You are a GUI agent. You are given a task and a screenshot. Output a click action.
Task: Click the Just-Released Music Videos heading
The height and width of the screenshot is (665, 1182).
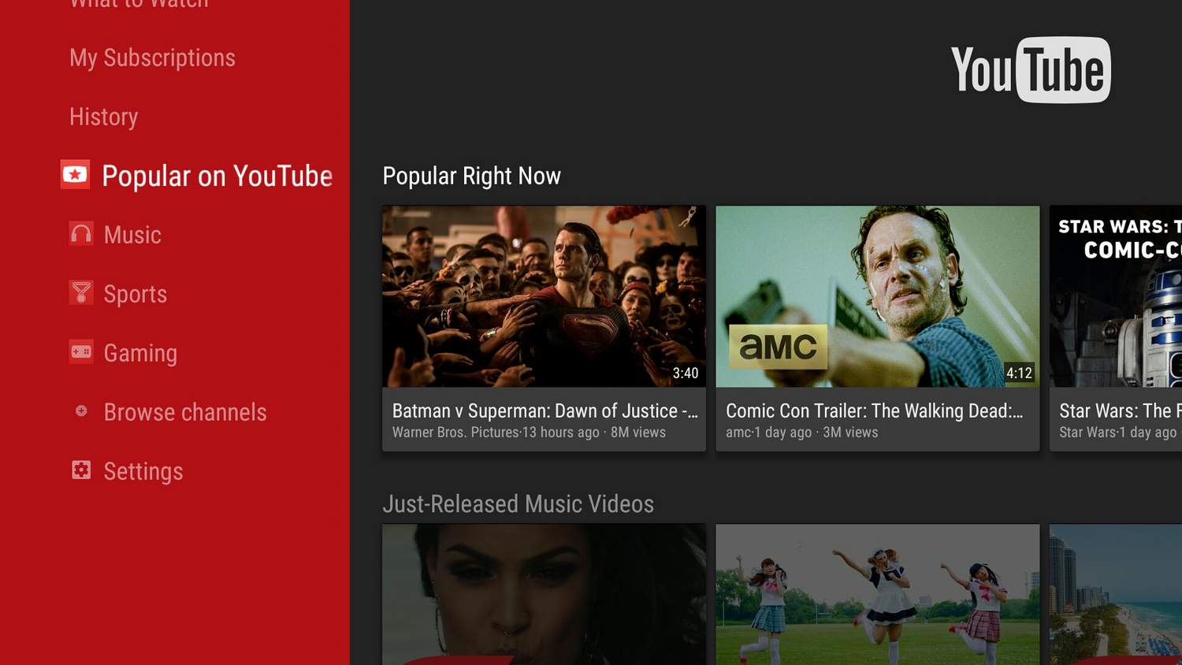point(518,504)
